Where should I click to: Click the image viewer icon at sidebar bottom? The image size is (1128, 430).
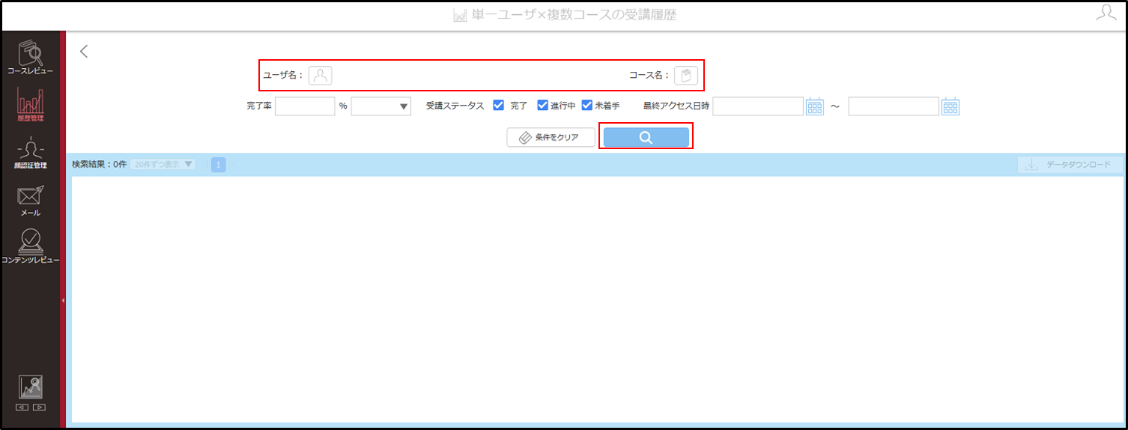30,387
